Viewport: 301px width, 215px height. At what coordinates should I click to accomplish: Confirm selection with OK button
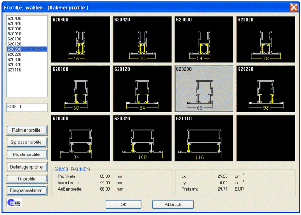[x=123, y=204]
